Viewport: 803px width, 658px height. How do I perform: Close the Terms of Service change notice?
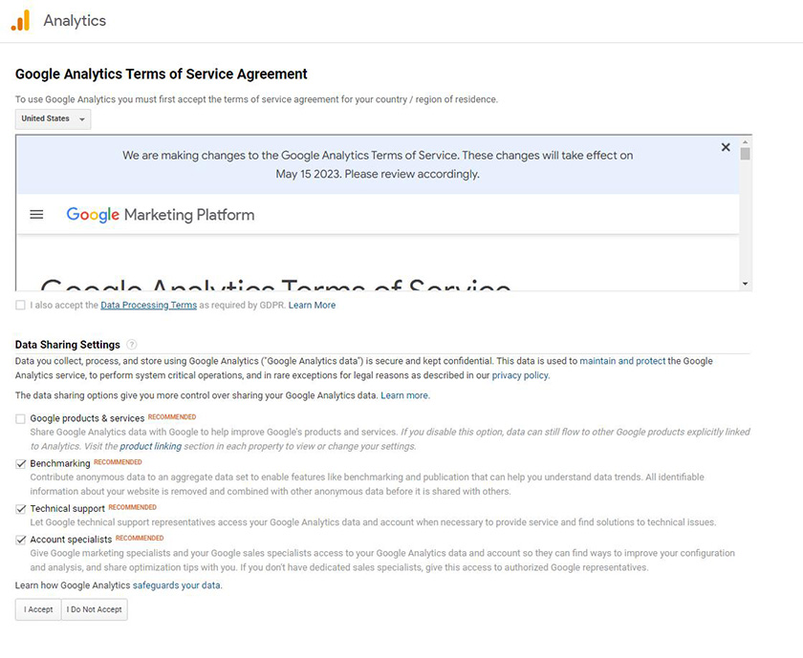tap(726, 147)
